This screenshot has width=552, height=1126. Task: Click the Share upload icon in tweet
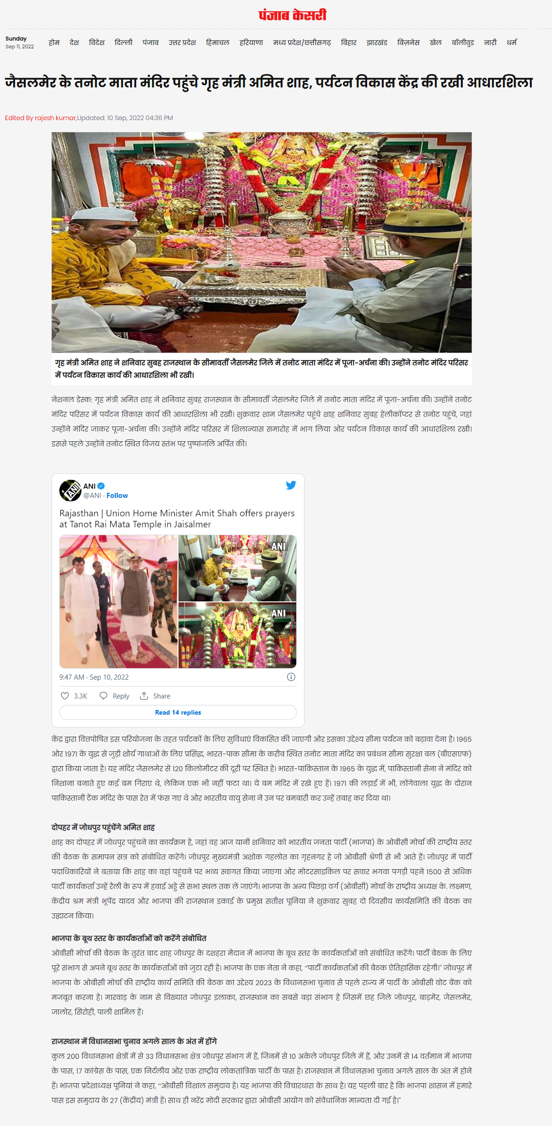pos(144,696)
